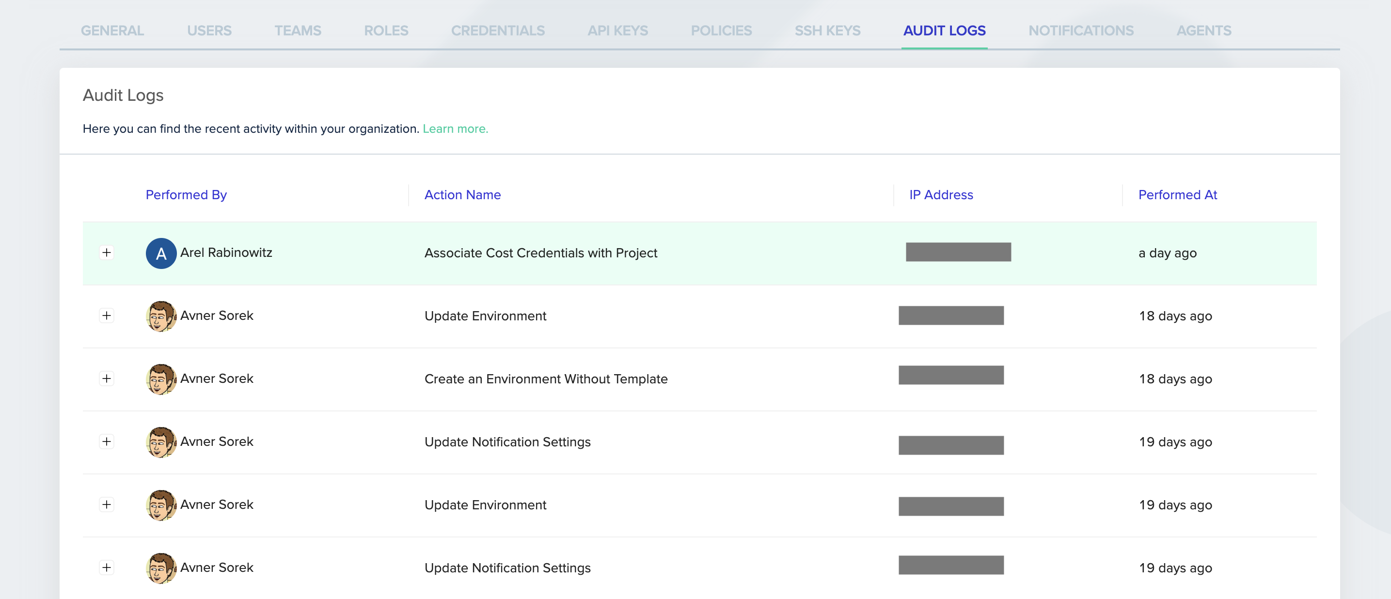Click Avner Sorek's avatar on Update Environment row
The height and width of the screenshot is (599, 1391).
(x=160, y=315)
